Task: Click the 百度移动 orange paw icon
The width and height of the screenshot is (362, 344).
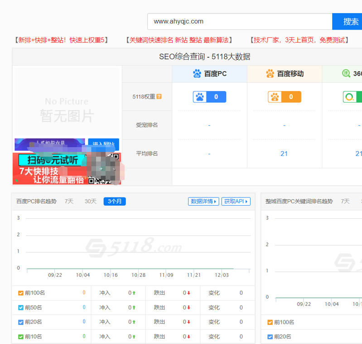Action: coord(270,74)
